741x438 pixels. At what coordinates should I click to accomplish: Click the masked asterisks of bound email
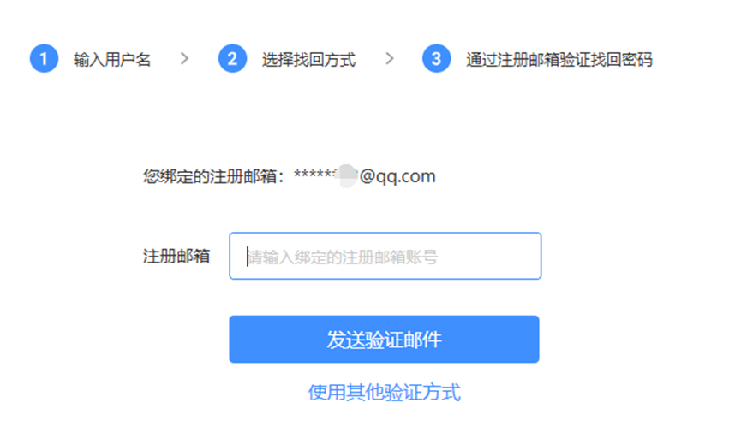314,175
